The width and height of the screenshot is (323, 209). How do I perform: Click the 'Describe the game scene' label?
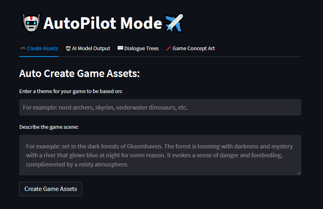[49, 127]
